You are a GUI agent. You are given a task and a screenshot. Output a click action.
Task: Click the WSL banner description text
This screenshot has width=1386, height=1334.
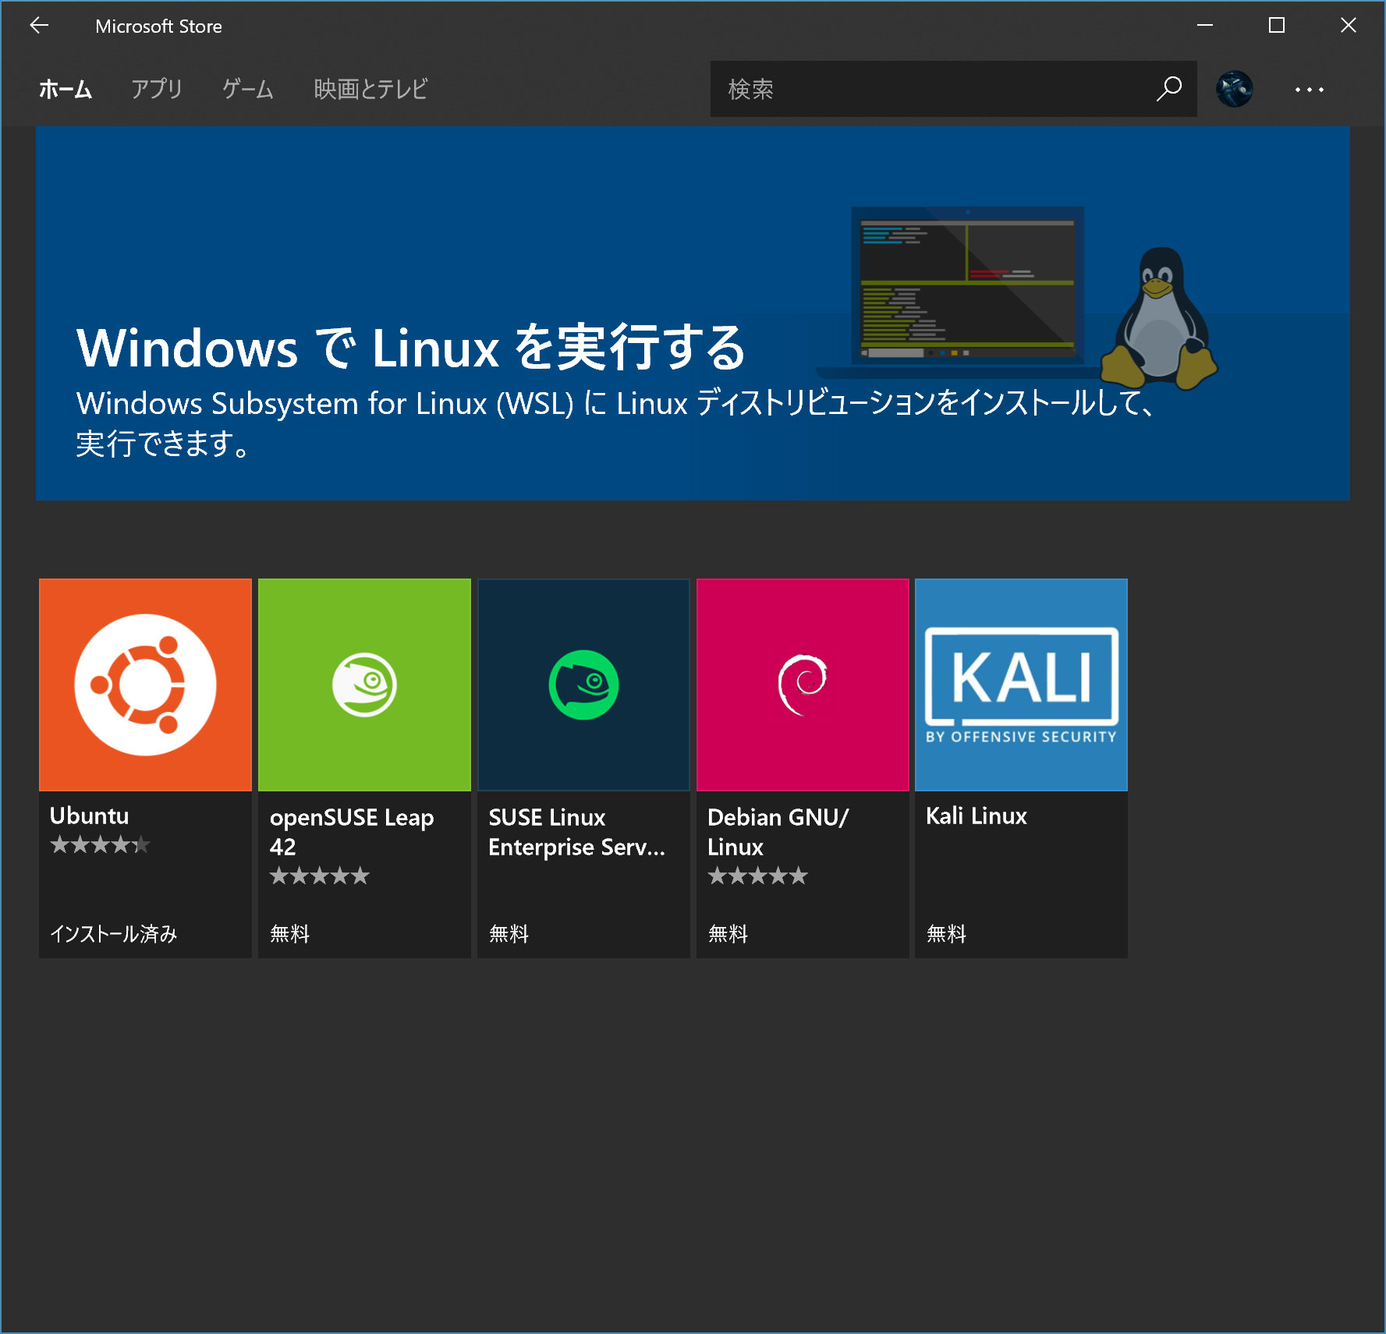[615, 423]
